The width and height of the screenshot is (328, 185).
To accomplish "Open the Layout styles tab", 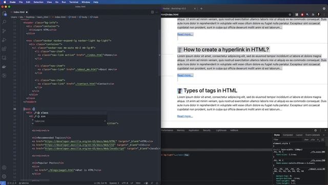I will tap(299, 135).
